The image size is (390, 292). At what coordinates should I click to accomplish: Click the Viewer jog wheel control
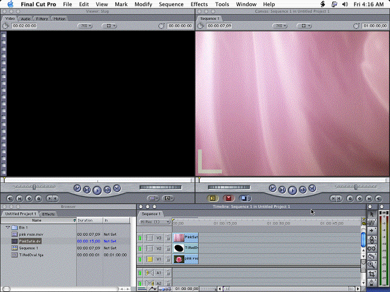click(x=160, y=187)
